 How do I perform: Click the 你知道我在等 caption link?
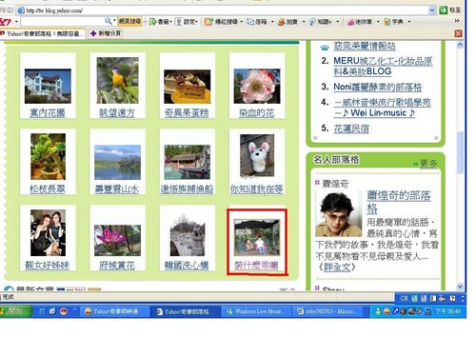[257, 189]
